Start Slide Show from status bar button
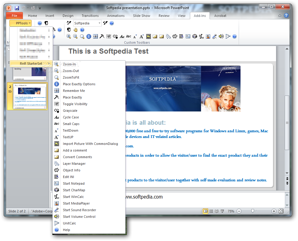The height and width of the screenshot is (241, 298). coord(222,211)
